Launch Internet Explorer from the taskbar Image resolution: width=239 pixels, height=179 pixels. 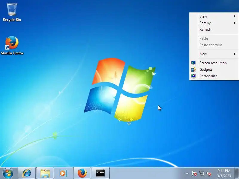coord(27,173)
